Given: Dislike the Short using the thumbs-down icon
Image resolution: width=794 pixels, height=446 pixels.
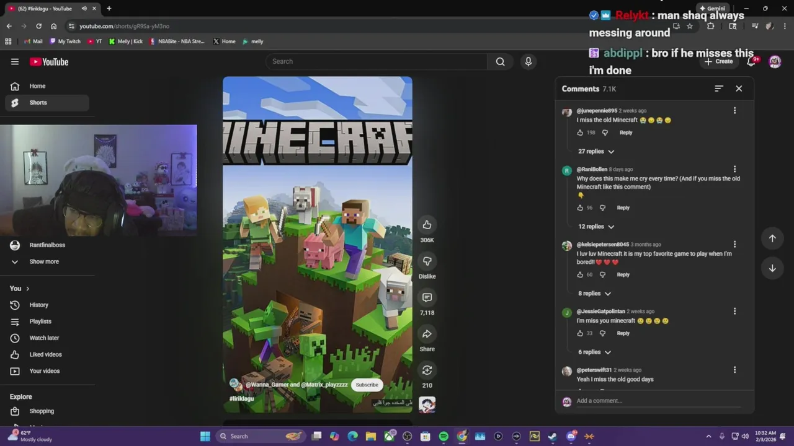Looking at the screenshot, I should 427,261.
